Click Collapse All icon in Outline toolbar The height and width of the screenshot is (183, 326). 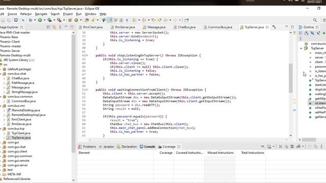(x=301, y=33)
